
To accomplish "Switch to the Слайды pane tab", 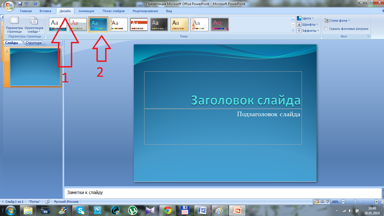I will point(12,43).
